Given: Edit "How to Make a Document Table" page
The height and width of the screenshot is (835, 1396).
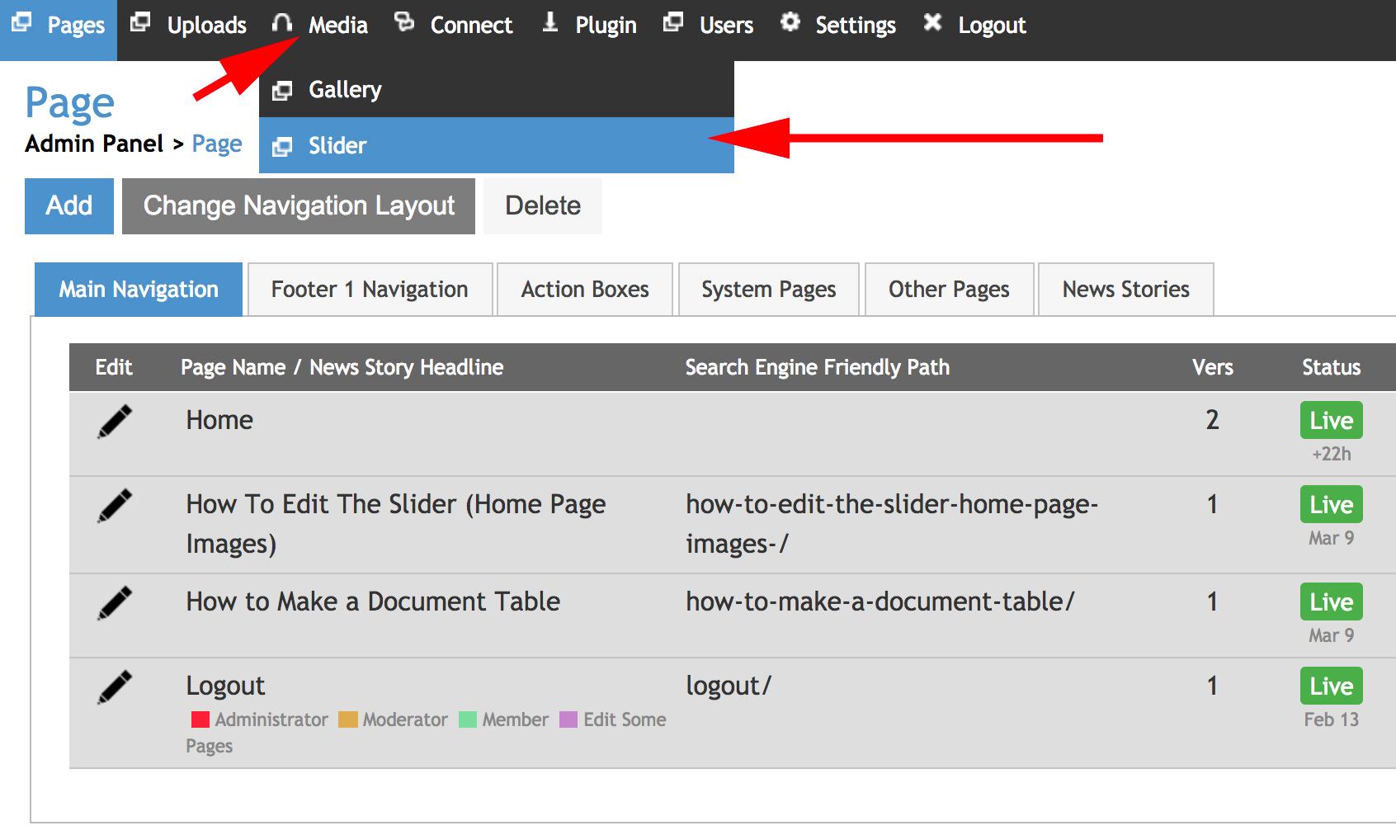Looking at the screenshot, I should tap(116, 601).
